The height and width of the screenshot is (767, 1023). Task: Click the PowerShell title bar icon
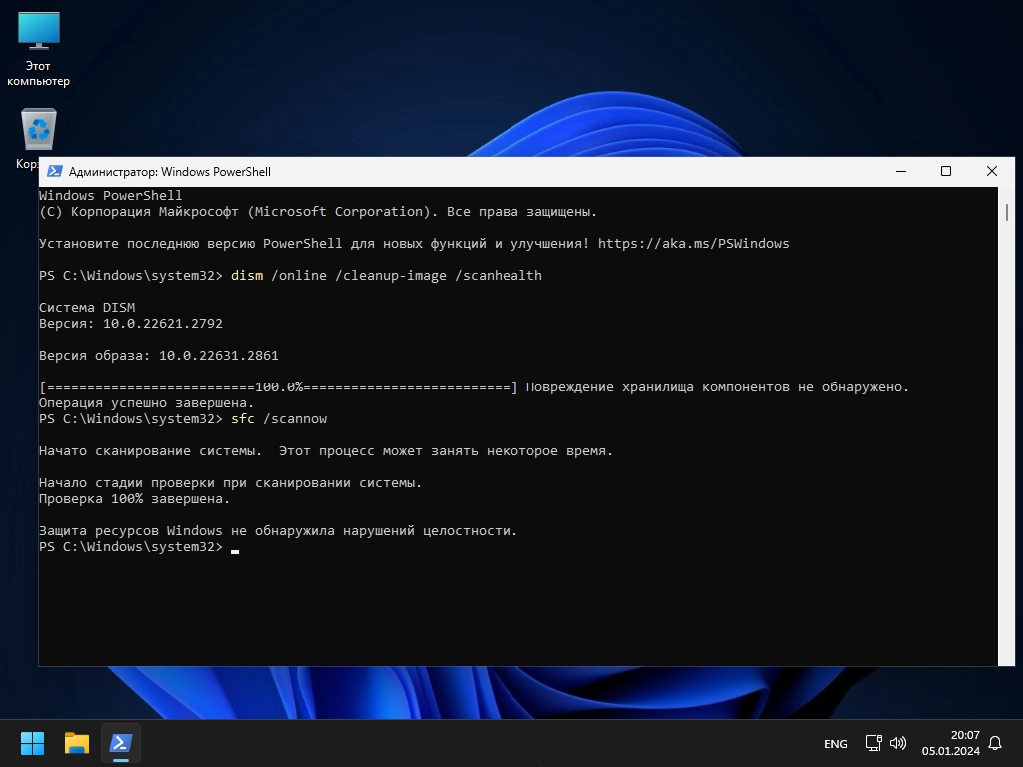click(x=55, y=171)
